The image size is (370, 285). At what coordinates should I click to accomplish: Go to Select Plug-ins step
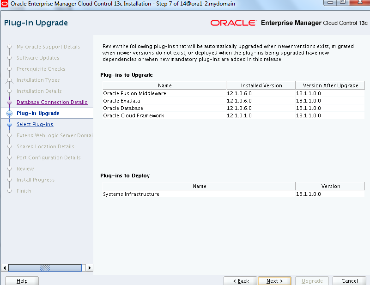pos(35,124)
